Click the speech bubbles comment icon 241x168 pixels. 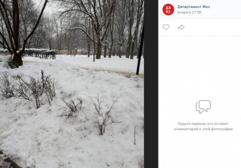[x=203, y=107]
